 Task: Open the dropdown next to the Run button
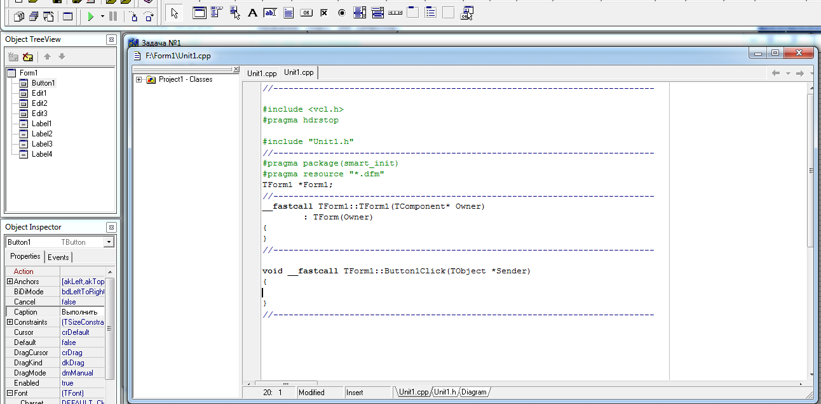[102, 16]
